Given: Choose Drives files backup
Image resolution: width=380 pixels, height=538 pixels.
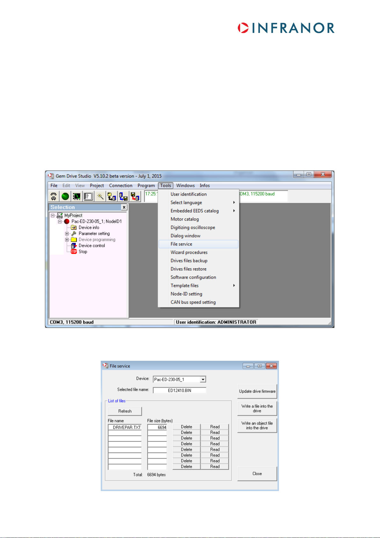Looking at the screenshot, I should pos(199,261).
